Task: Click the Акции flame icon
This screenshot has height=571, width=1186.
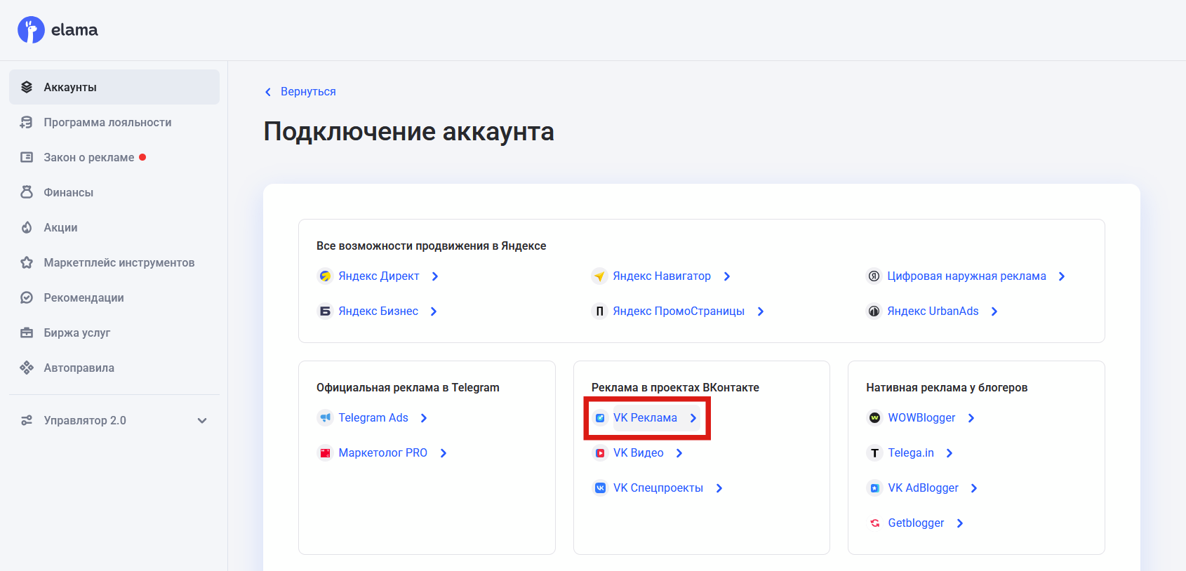Action: [x=27, y=227]
